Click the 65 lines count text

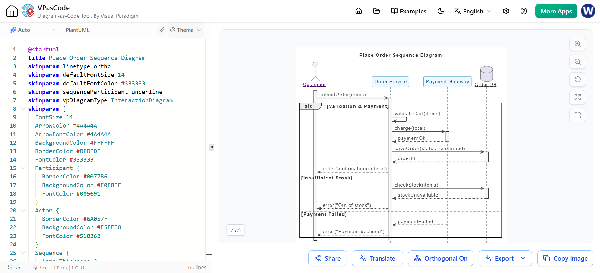[x=197, y=267]
